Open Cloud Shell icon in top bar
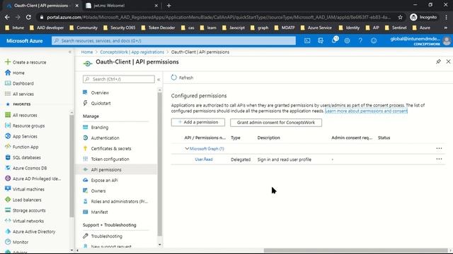 click(307, 41)
